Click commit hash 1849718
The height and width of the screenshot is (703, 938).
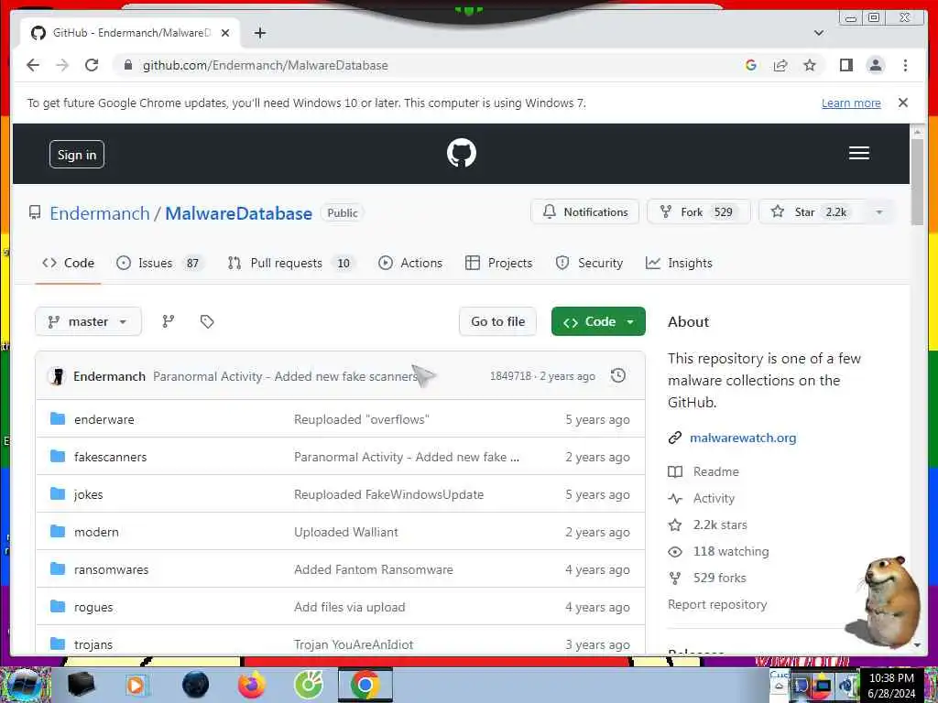click(x=510, y=376)
